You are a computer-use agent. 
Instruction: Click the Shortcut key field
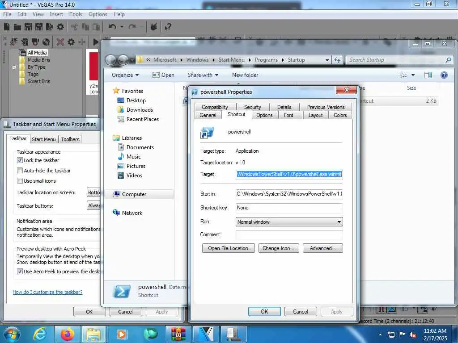pyautogui.click(x=289, y=208)
